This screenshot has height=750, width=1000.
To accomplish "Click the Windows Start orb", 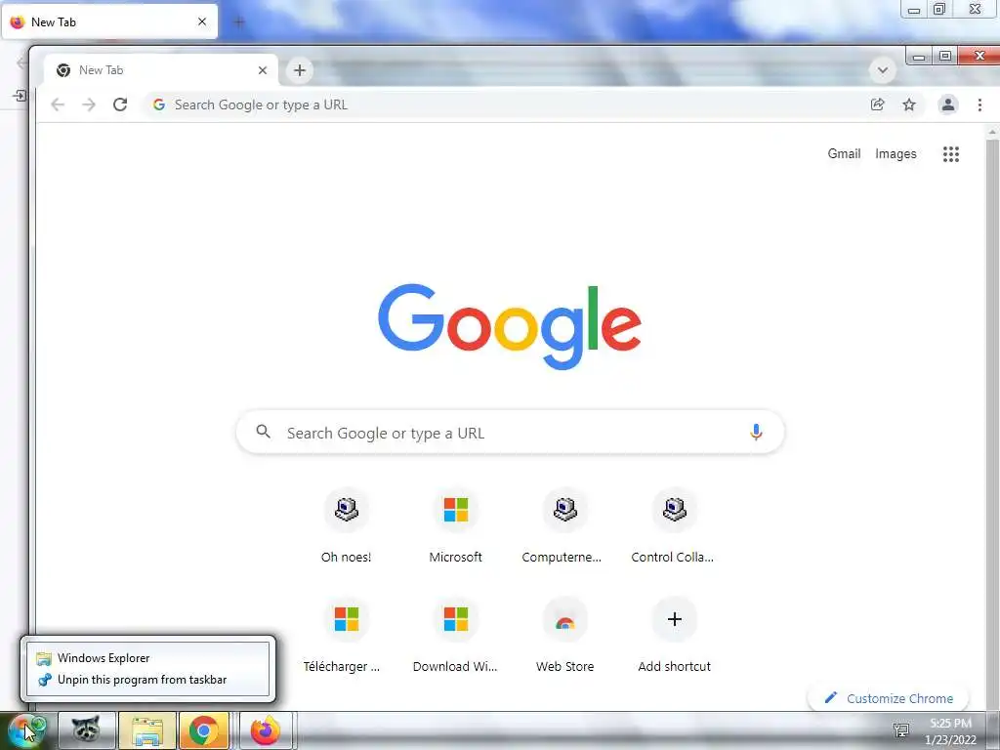I will point(26,730).
